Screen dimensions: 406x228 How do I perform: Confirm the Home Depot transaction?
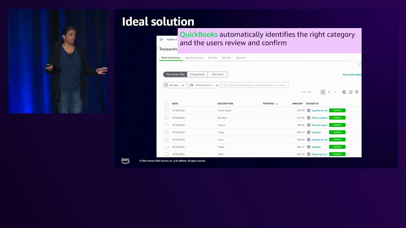click(337, 110)
